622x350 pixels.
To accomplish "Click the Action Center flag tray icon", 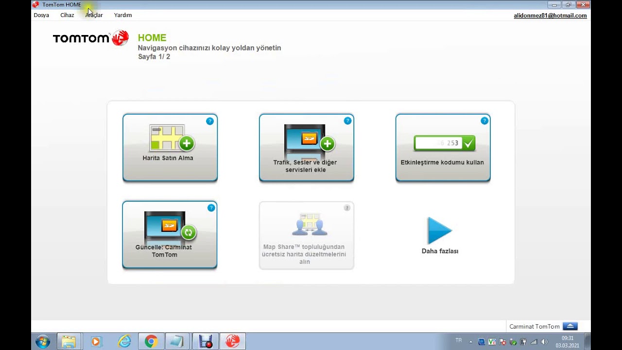I will click(503, 342).
